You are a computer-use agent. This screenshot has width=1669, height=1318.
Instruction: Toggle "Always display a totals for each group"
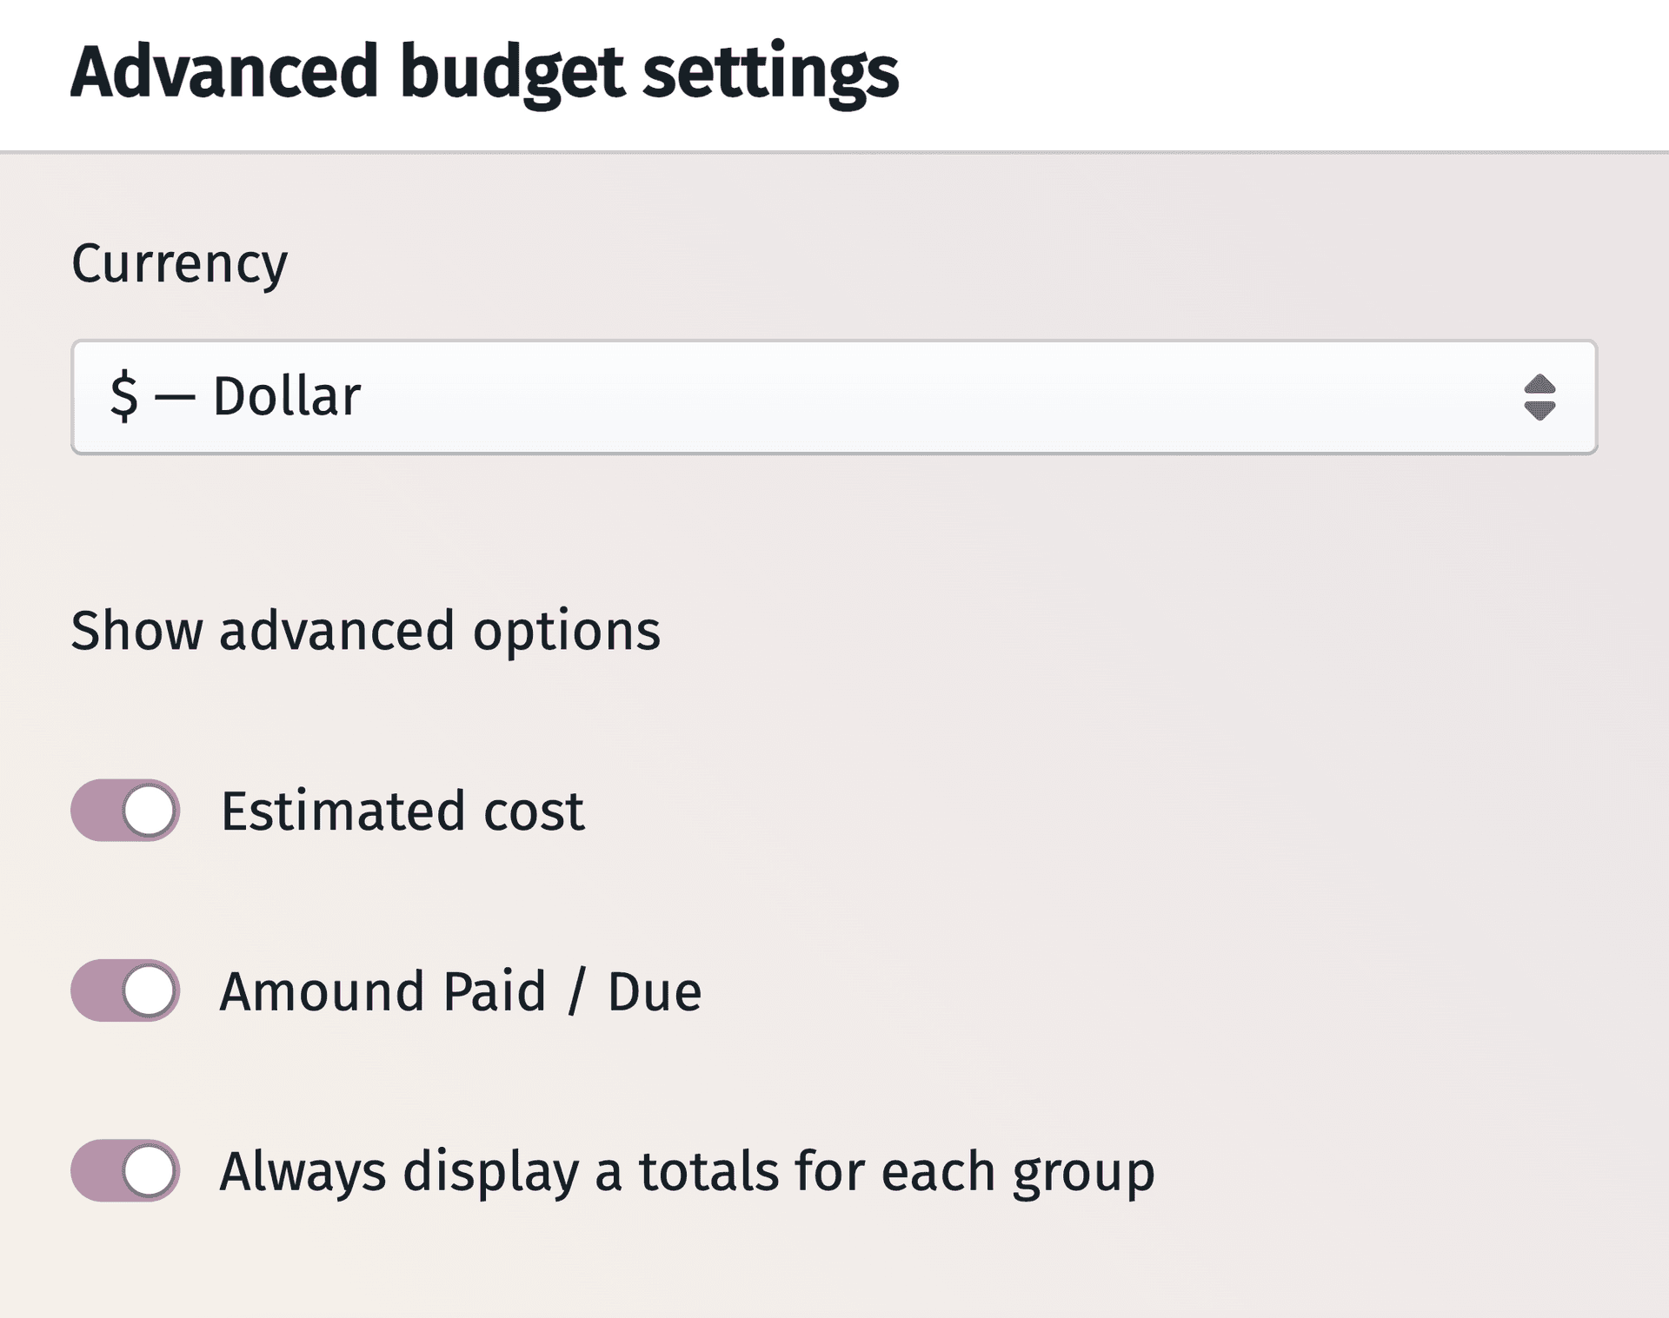coord(127,1170)
